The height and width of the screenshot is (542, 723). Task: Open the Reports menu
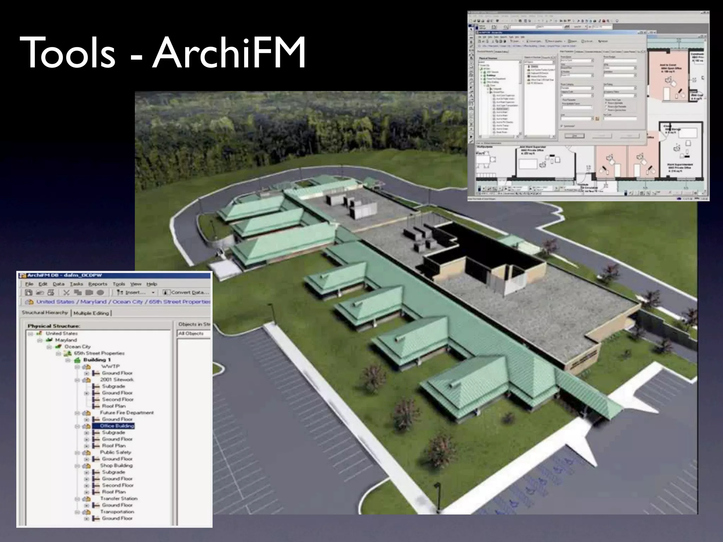tap(98, 284)
